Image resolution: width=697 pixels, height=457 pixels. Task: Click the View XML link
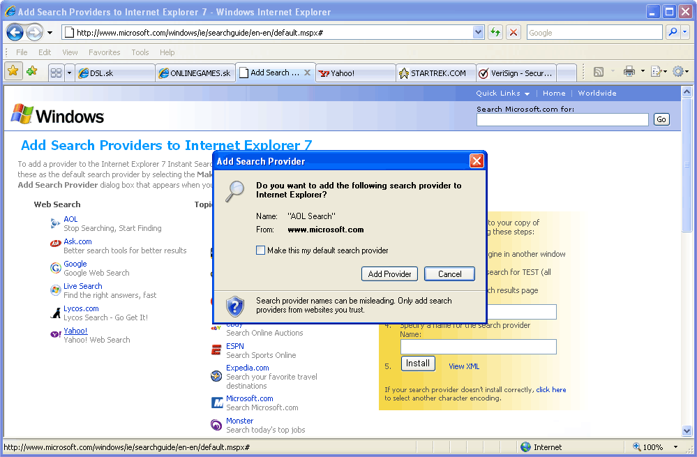click(464, 366)
